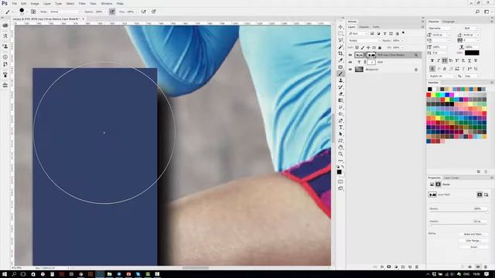Select the Magic Wand tool
The image size is (495, 278).
point(340,47)
